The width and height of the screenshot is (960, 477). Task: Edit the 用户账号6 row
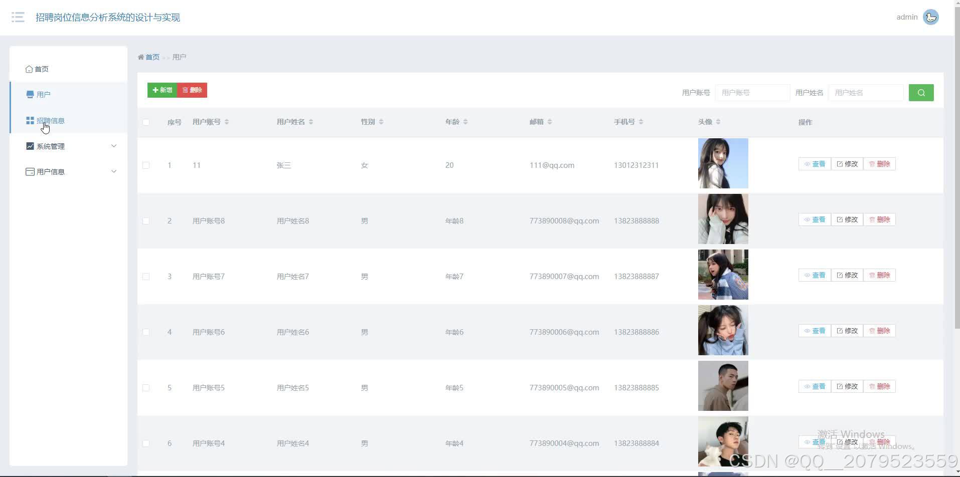(x=847, y=331)
